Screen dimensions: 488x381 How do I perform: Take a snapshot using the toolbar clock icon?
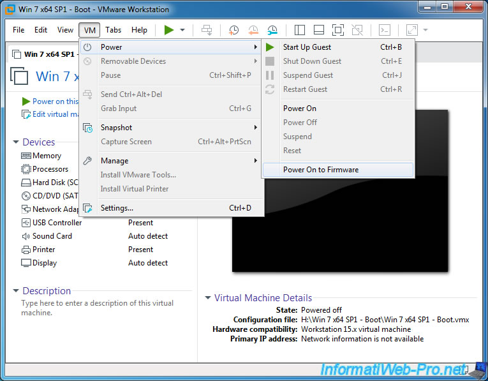pyautogui.click(x=233, y=30)
